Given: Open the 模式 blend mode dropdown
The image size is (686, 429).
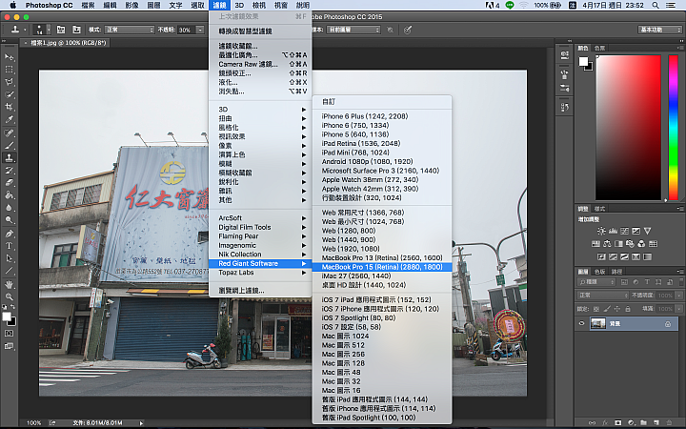Looking at the screenshot, I should (130, 30).
